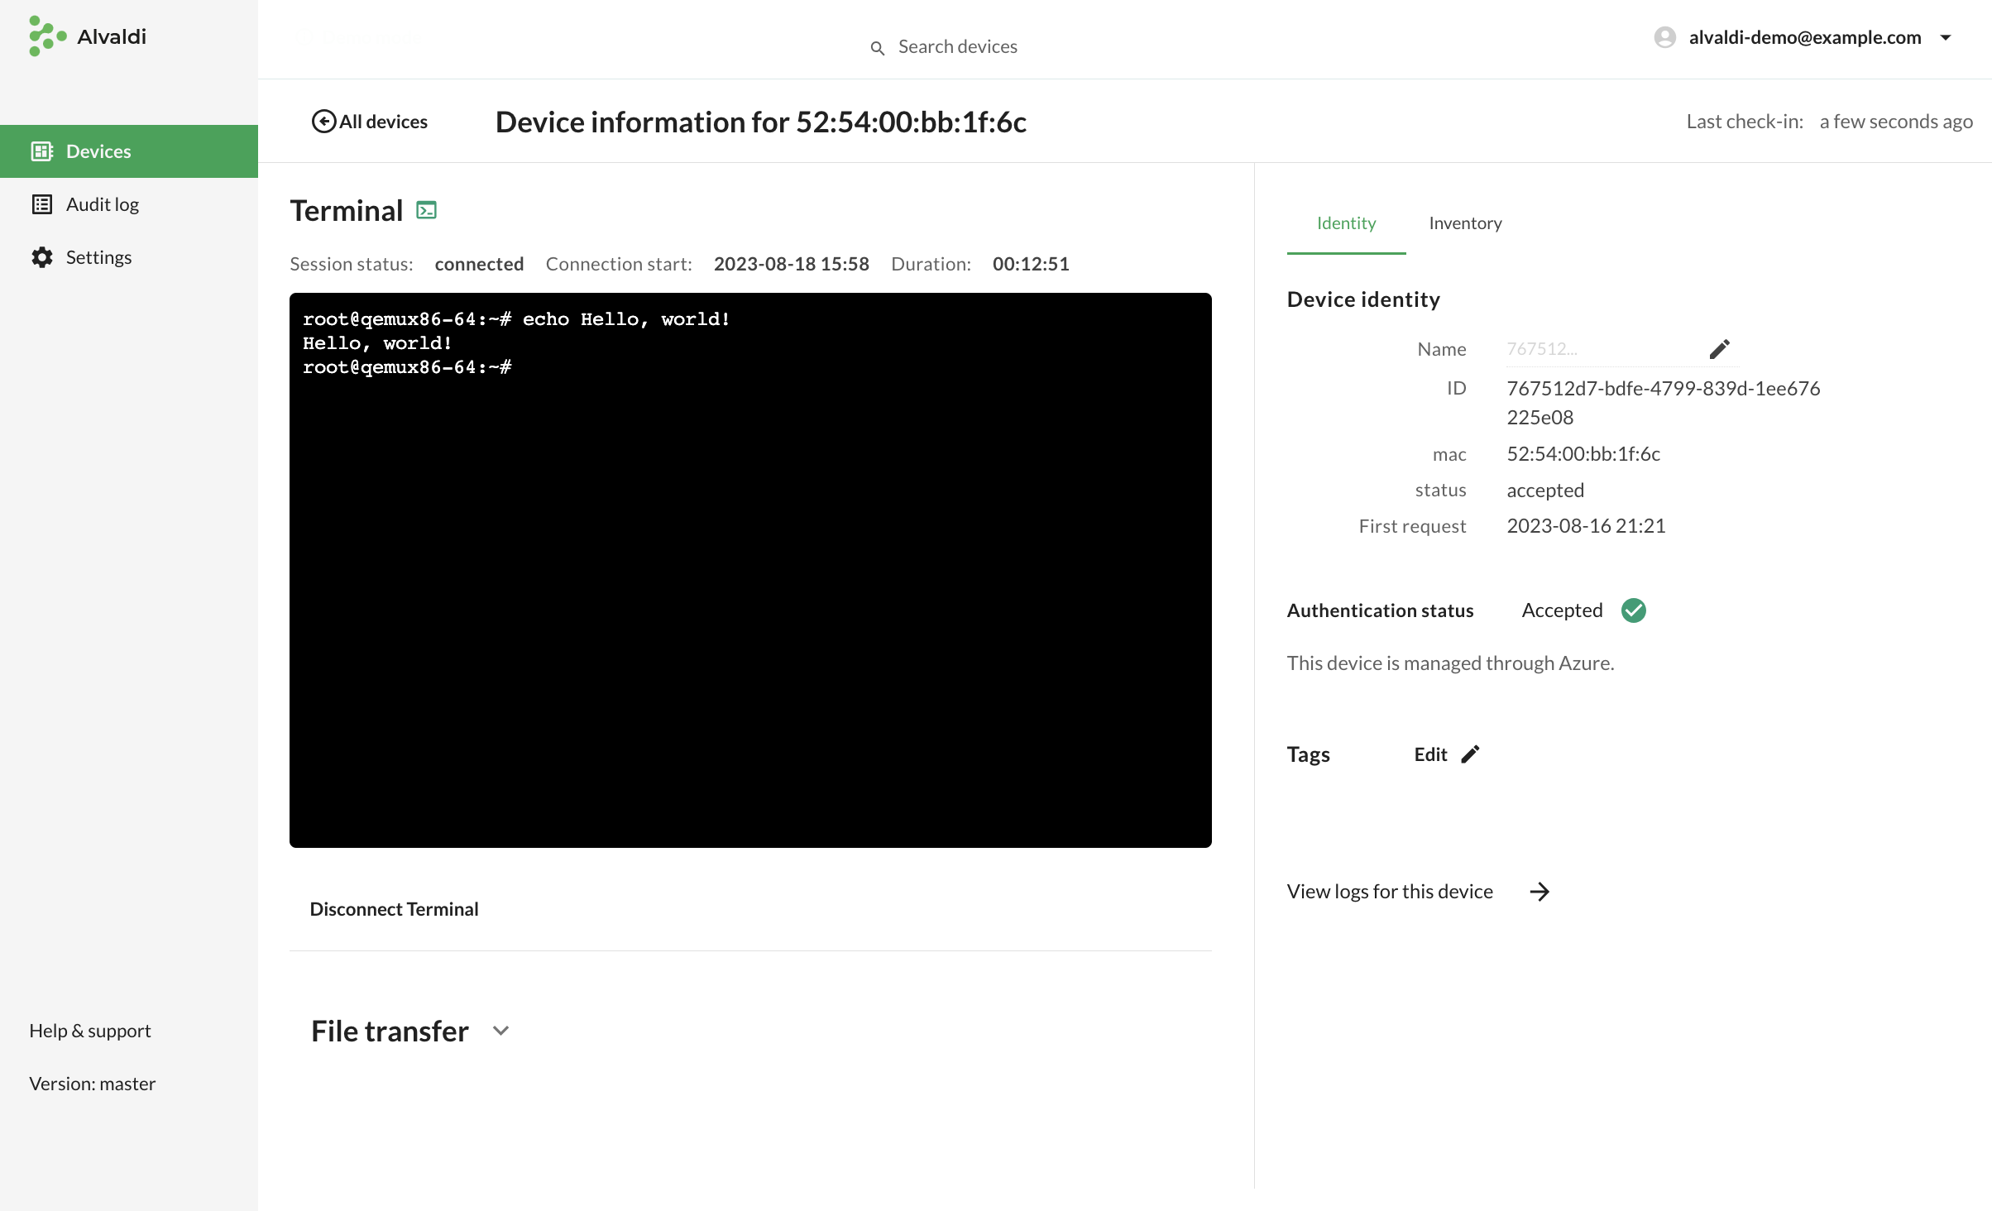Screen dimensions: 1992x1211
Task: Open the Settings gear in sidebar
Action: pyautogui.click(x=42, y=257)
